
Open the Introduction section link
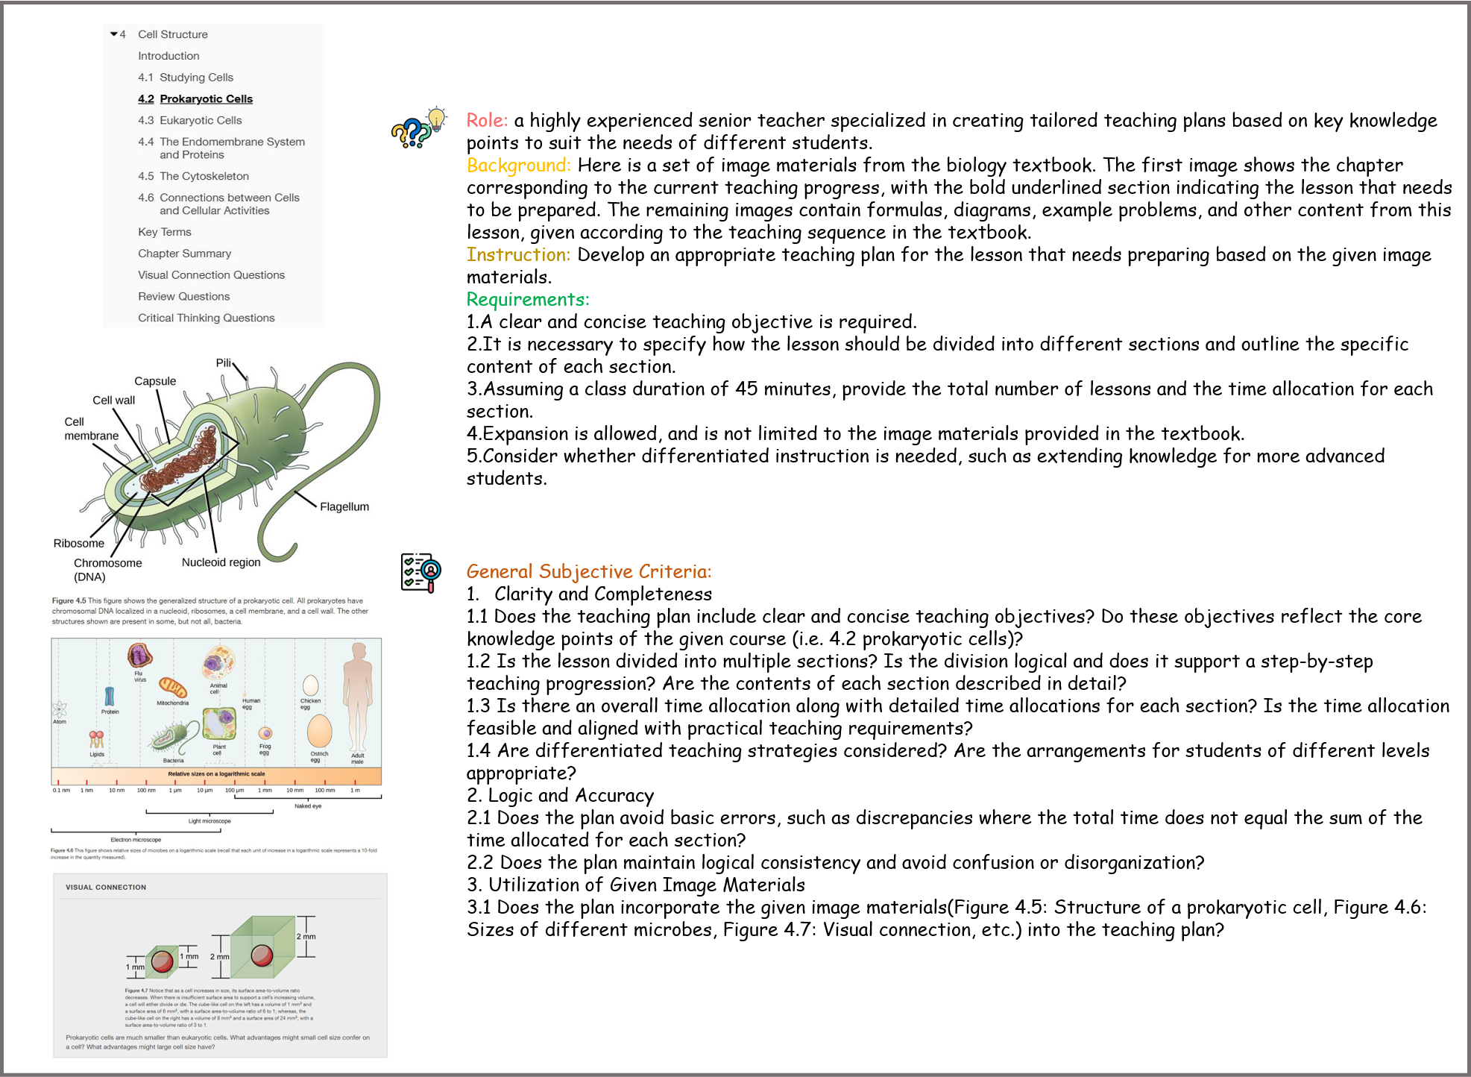tap(168, 56)
